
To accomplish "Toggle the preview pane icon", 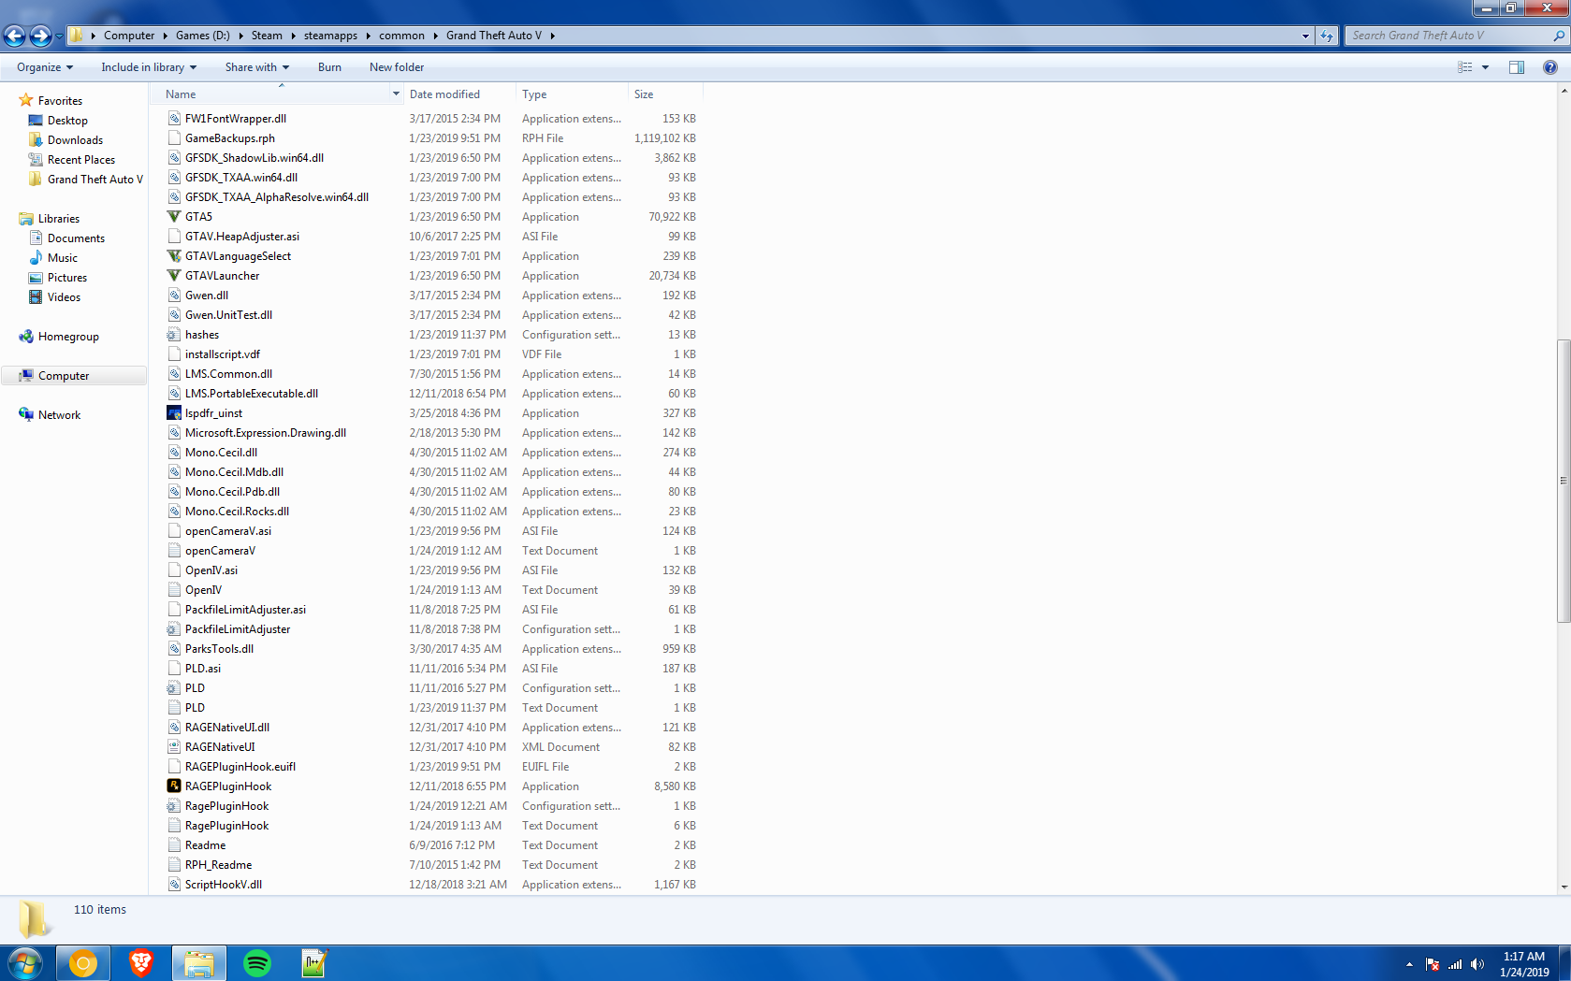I will (1517, 67).
